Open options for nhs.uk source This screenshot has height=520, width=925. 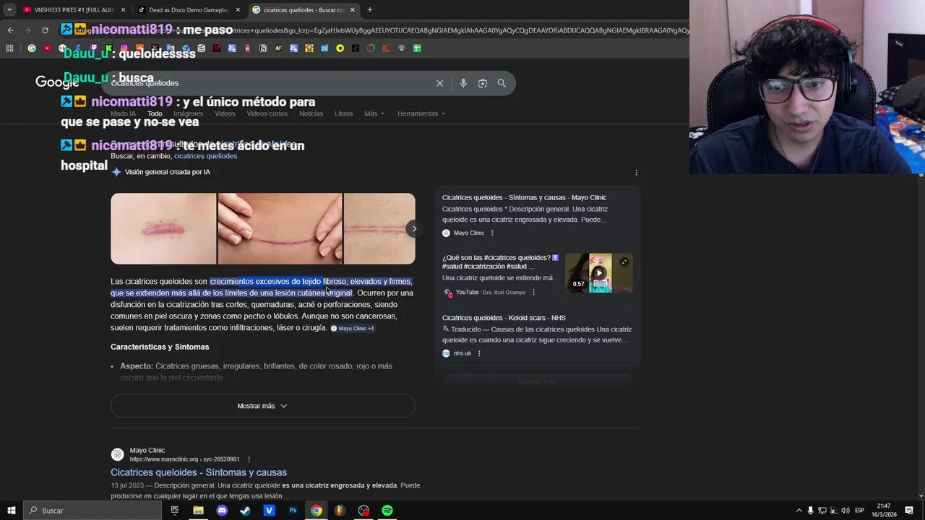point(479,353)
